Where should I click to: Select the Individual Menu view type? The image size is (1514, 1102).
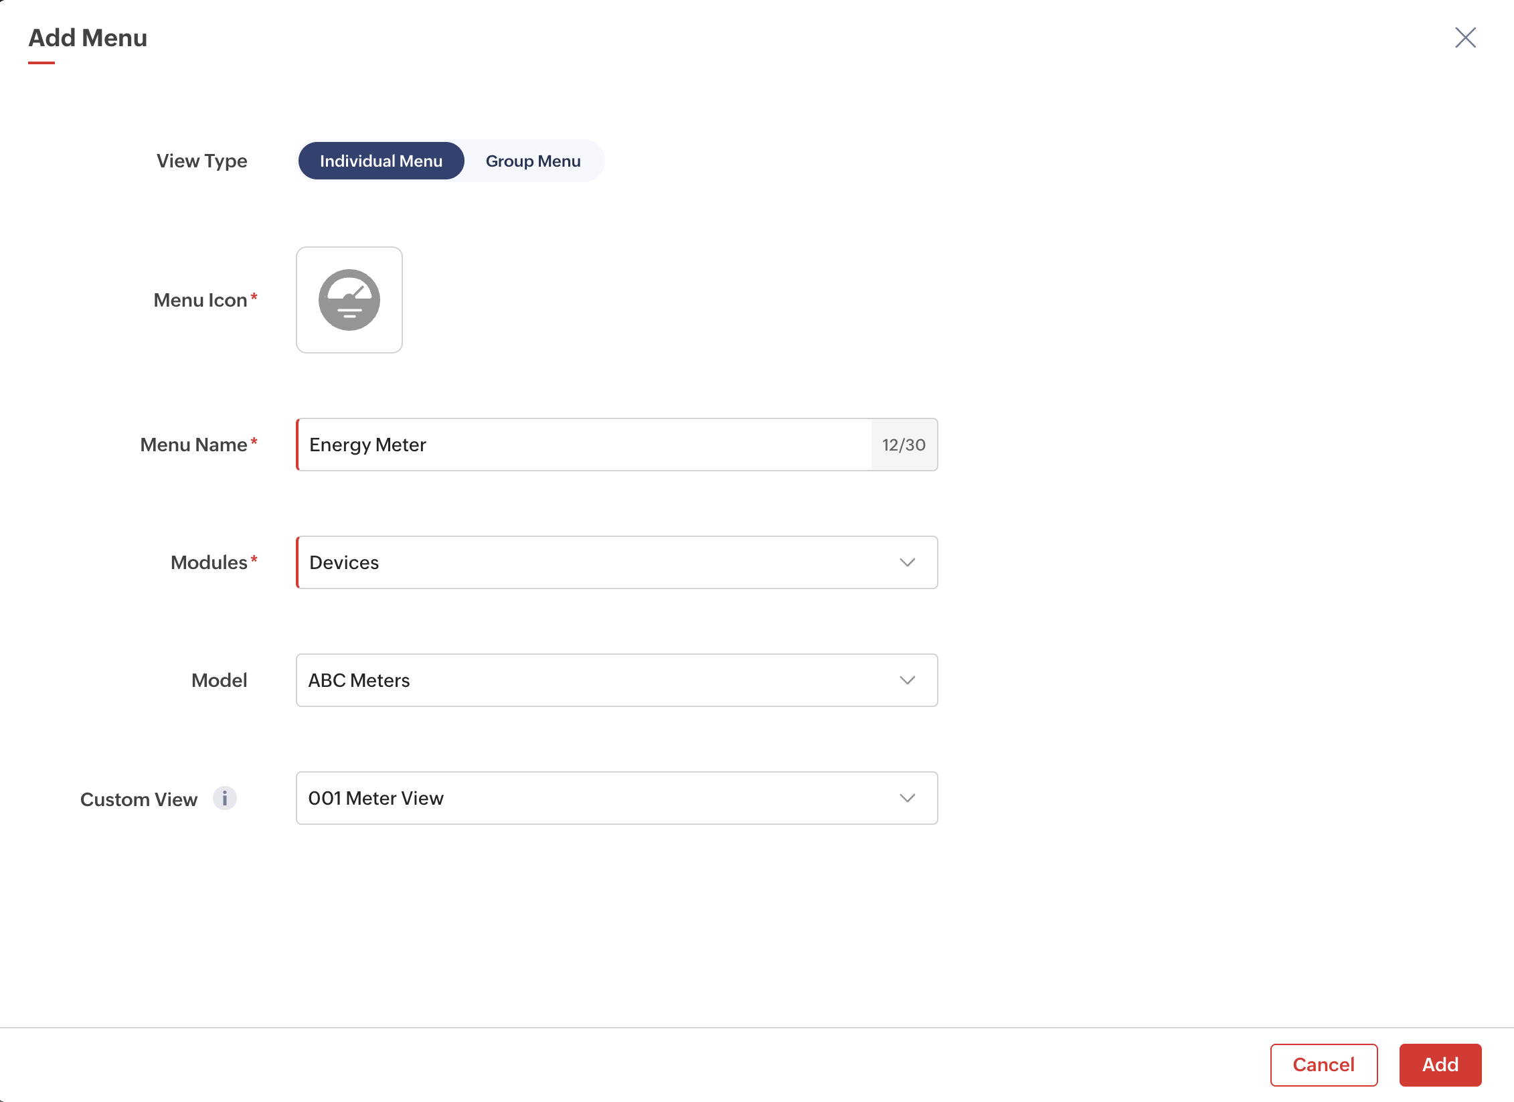pos(381,161)
